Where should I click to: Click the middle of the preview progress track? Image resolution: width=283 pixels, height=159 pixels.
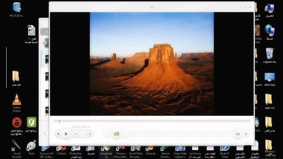click(152, 121)
